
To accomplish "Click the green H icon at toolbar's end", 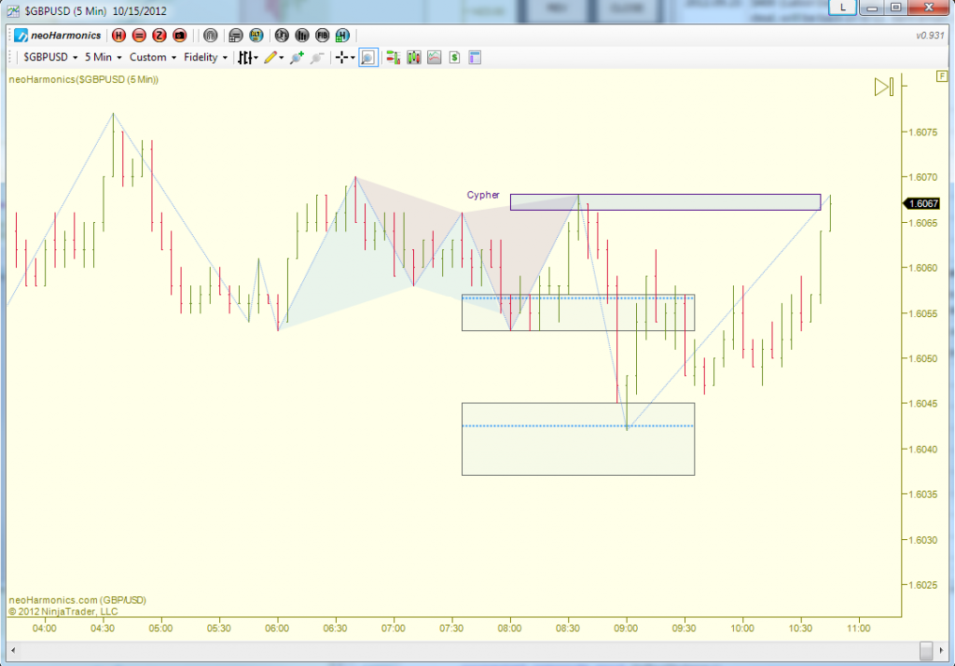I will tap(341, 35).
